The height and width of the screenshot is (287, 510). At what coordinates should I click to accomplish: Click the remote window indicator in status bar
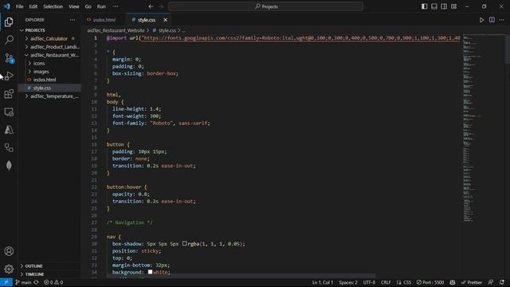(6, 282)
